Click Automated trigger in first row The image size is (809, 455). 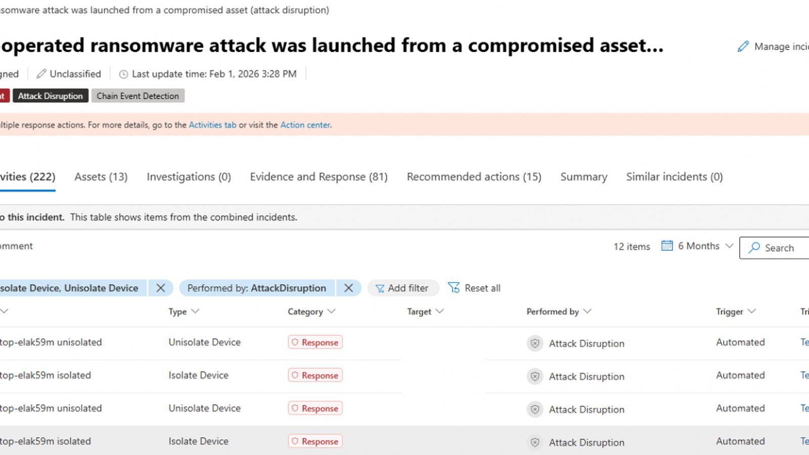coord(740,342)
